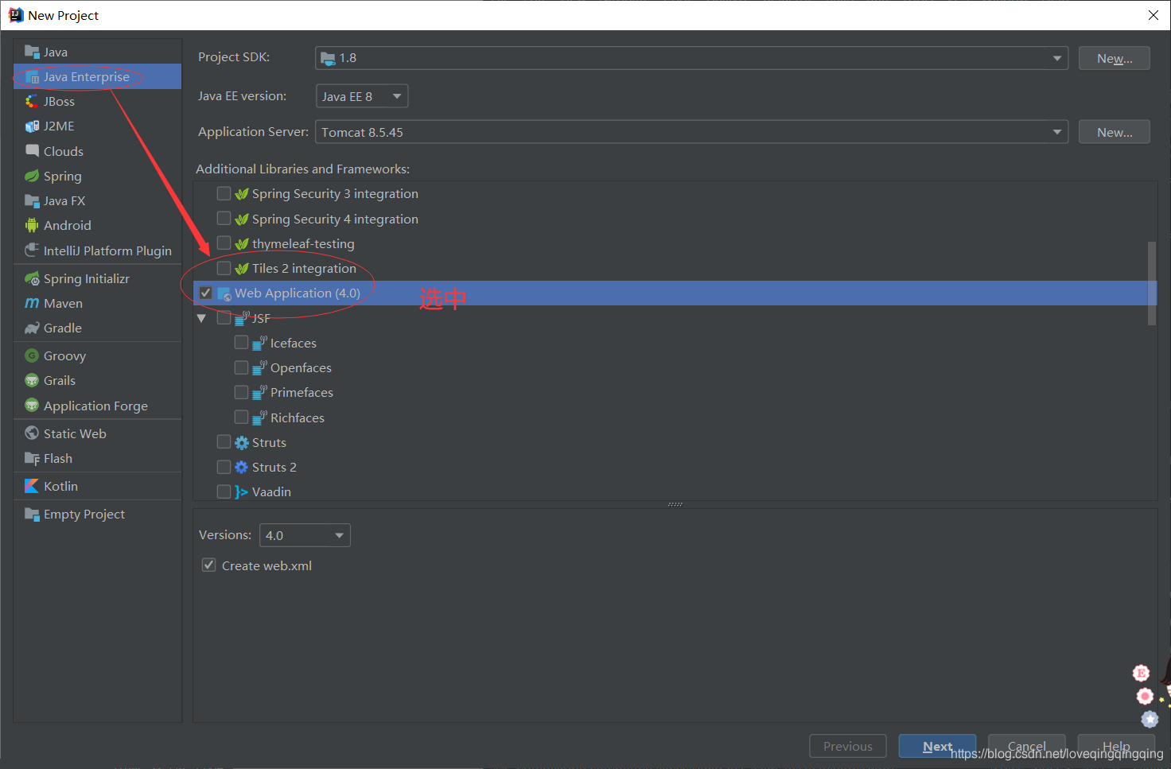Image resolution: width=1171 pixels, height=769 pixels.
Task: Open the Java EE version dropdown
Action: (x=362, y=96)
